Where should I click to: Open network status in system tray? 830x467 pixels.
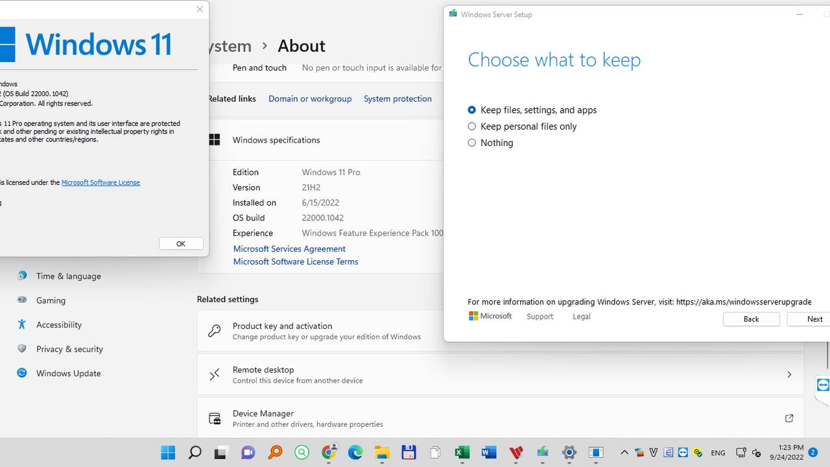pos(741,453)
